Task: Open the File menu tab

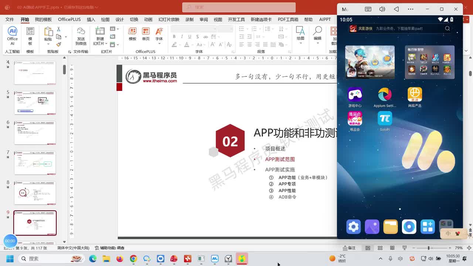Action: 10,20
